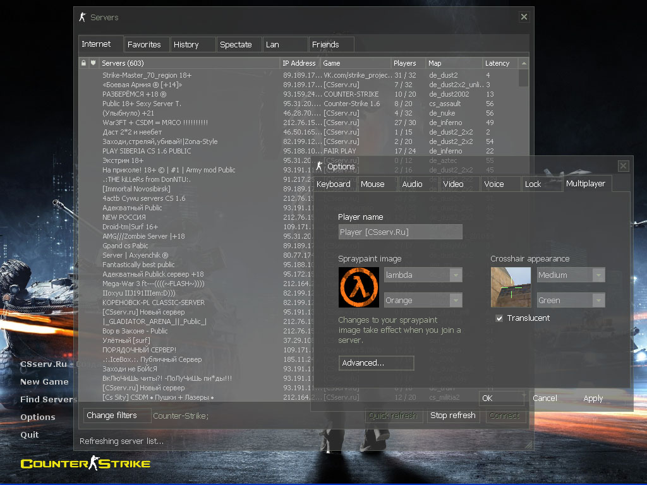The height and width of the screenshot is (485, 647).
Task: Click Find Servers in the main menu
Action: (x=49, y=400)
